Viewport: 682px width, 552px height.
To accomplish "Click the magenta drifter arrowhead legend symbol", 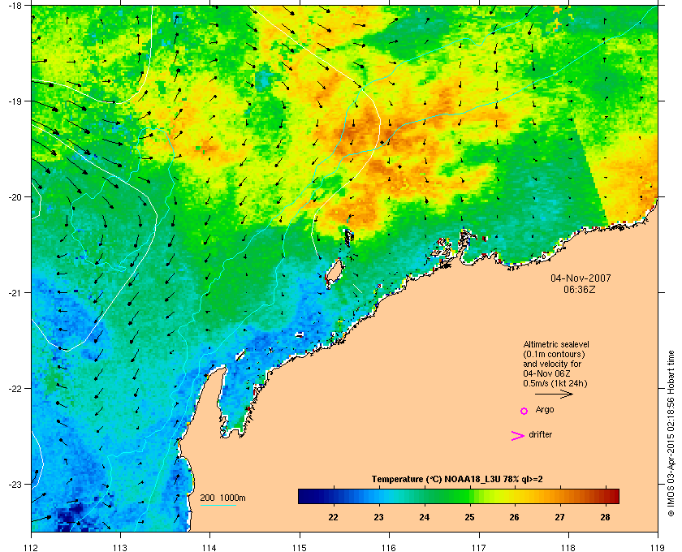I will click(518, 436).
